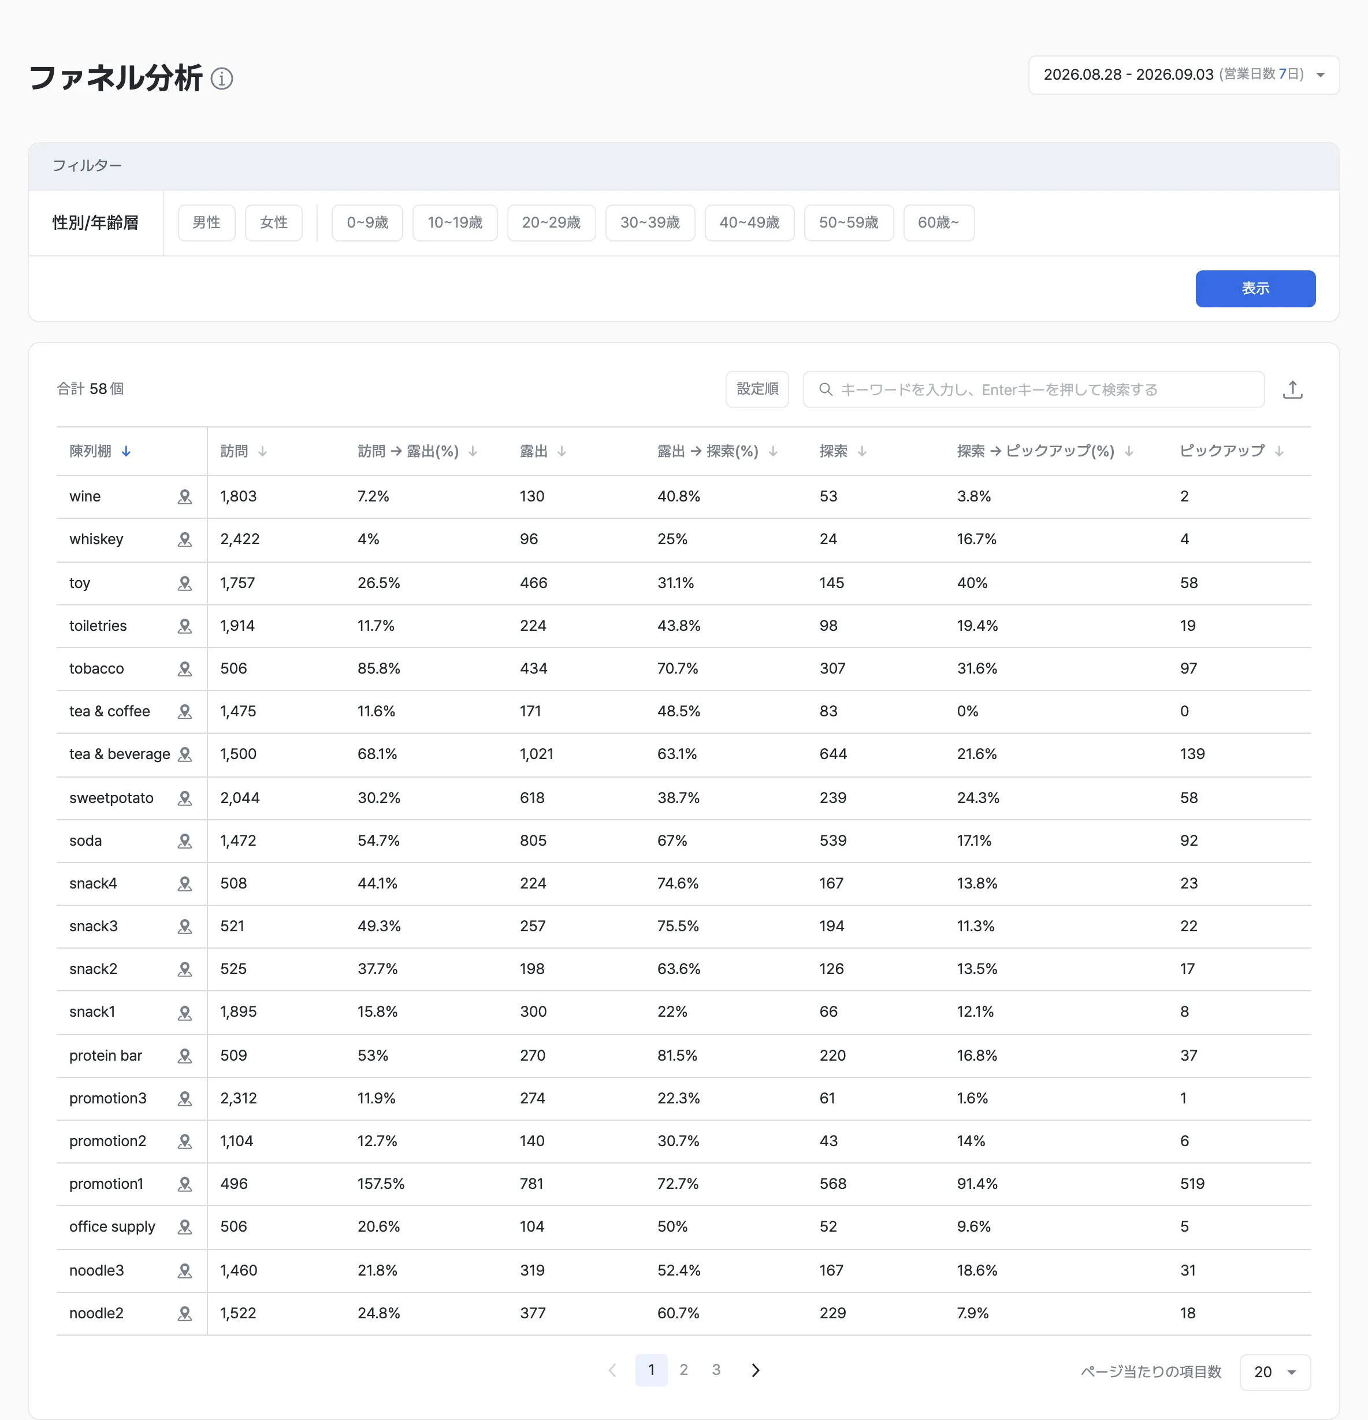Toggle the 男性 filter chip
The image size is (1368, 1420).
(206, 222)
